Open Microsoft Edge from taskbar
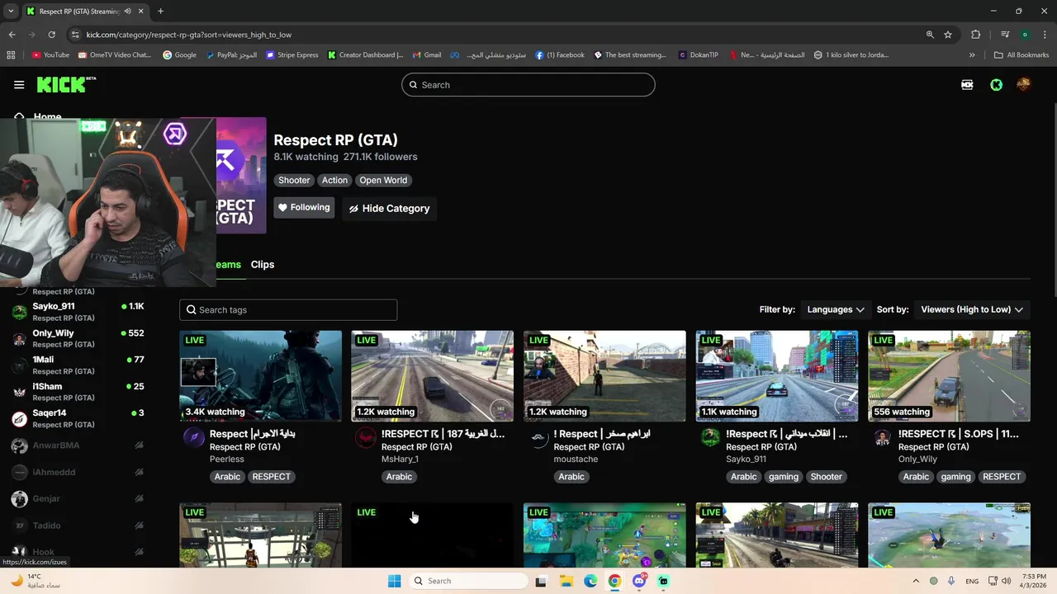 (590, 581)
